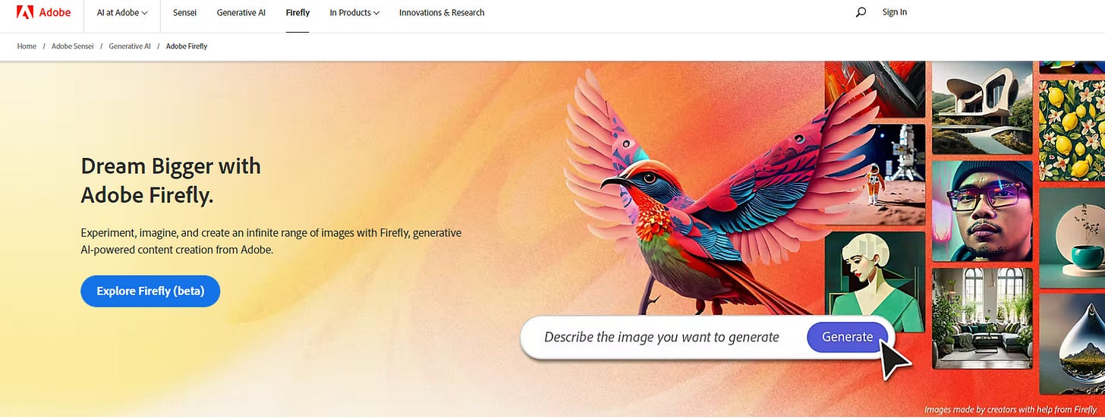Open Innovations & Research menu item
1105x419 pixels.
click(442, 13)
